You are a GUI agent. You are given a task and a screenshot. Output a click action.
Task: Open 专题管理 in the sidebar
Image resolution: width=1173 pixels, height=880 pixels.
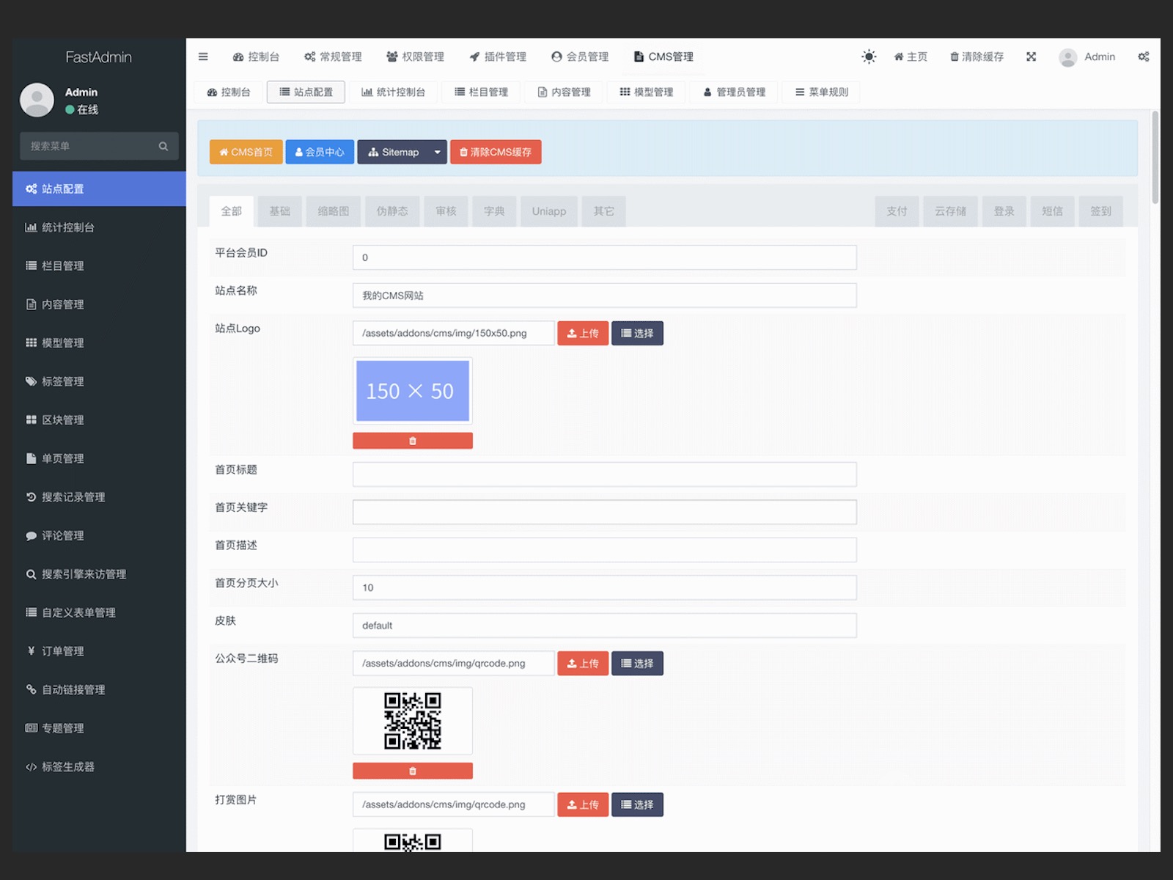click(x=99, y=728)
